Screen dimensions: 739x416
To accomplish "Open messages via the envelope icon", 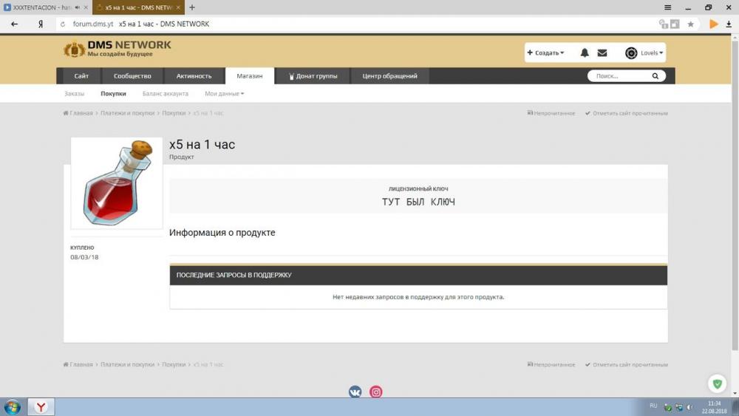I will coord(602,53).
